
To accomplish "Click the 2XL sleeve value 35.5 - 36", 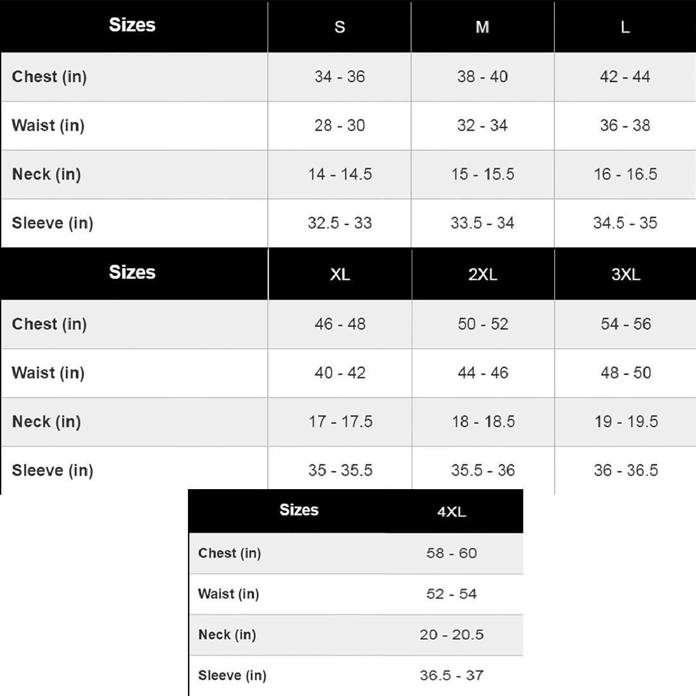I will (483, 470).
